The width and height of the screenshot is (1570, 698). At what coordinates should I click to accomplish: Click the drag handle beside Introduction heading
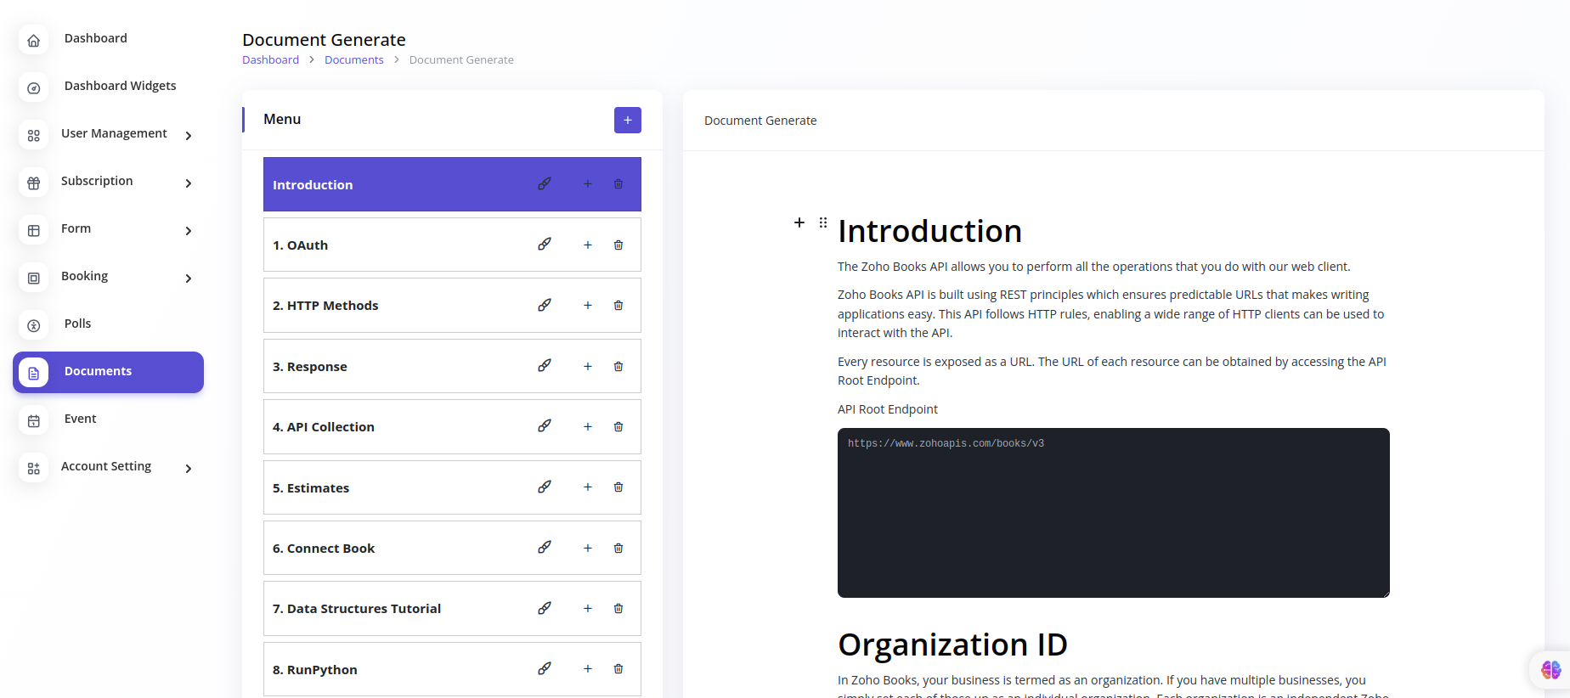(x=823, y=222)
